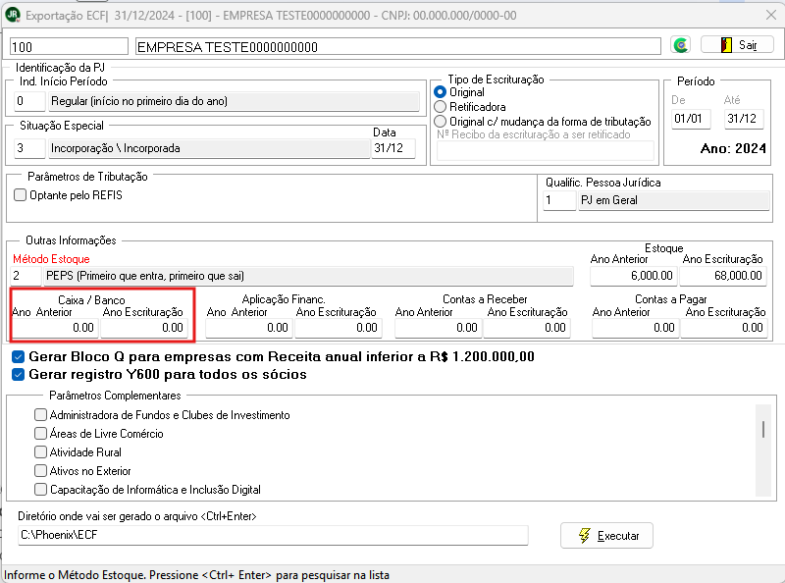Click Caixa / Banco Ano Escrituração value field
Image resolution: width=785 pixels, height=583 pixels.
(144, 328)
